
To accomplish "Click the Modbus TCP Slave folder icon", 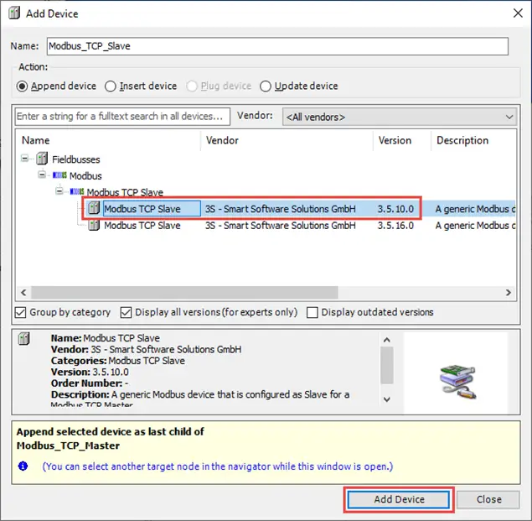I will (x=77, y=191).
